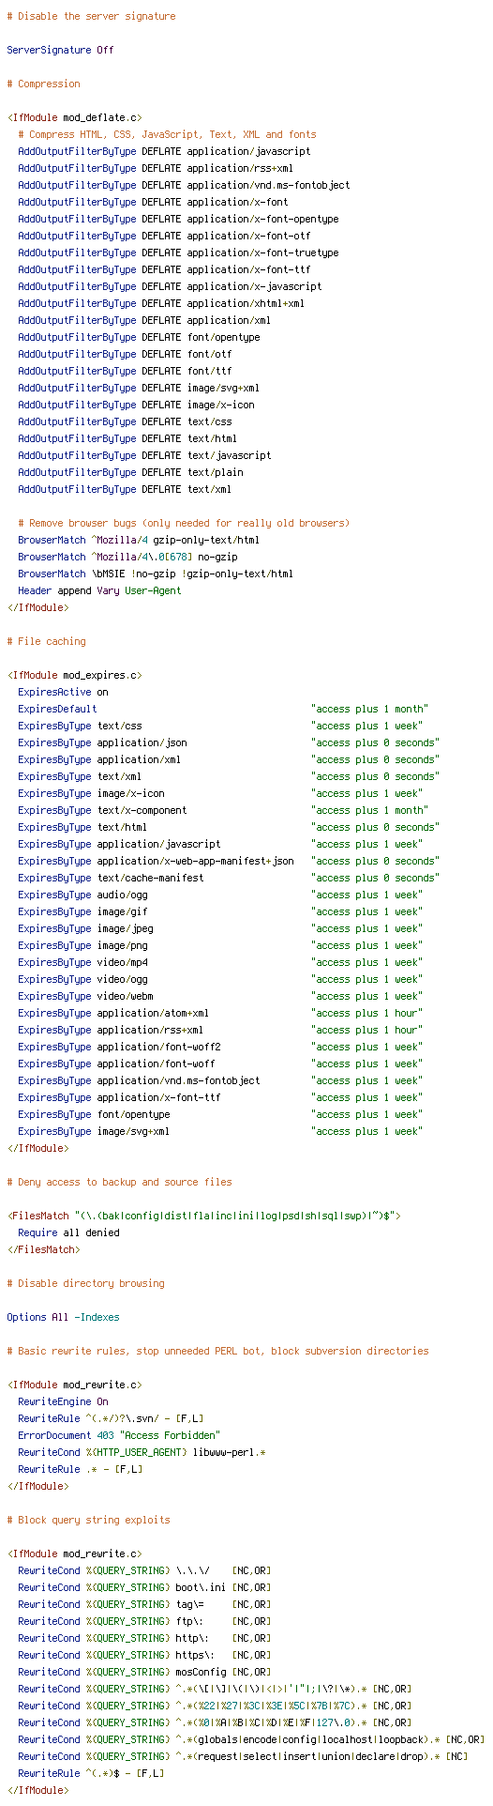Click the Header append Vary User-Agent line
The image size is (493, 1806).
pos(99,590)
